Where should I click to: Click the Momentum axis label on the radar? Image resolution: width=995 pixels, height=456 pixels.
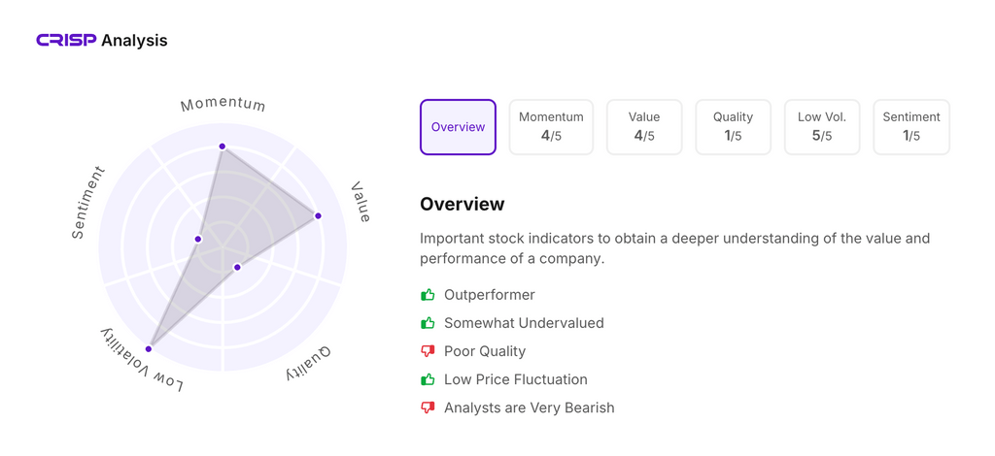tap(223, 104)
